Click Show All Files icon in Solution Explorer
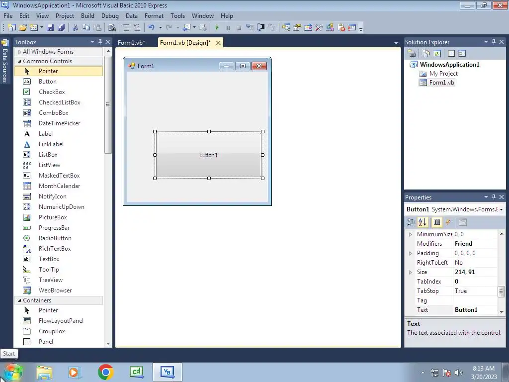509x382 pixels. [425, 53]
